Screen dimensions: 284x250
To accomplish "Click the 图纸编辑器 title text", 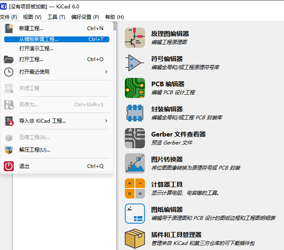I will pyautogui.click(x=167, y=210).
